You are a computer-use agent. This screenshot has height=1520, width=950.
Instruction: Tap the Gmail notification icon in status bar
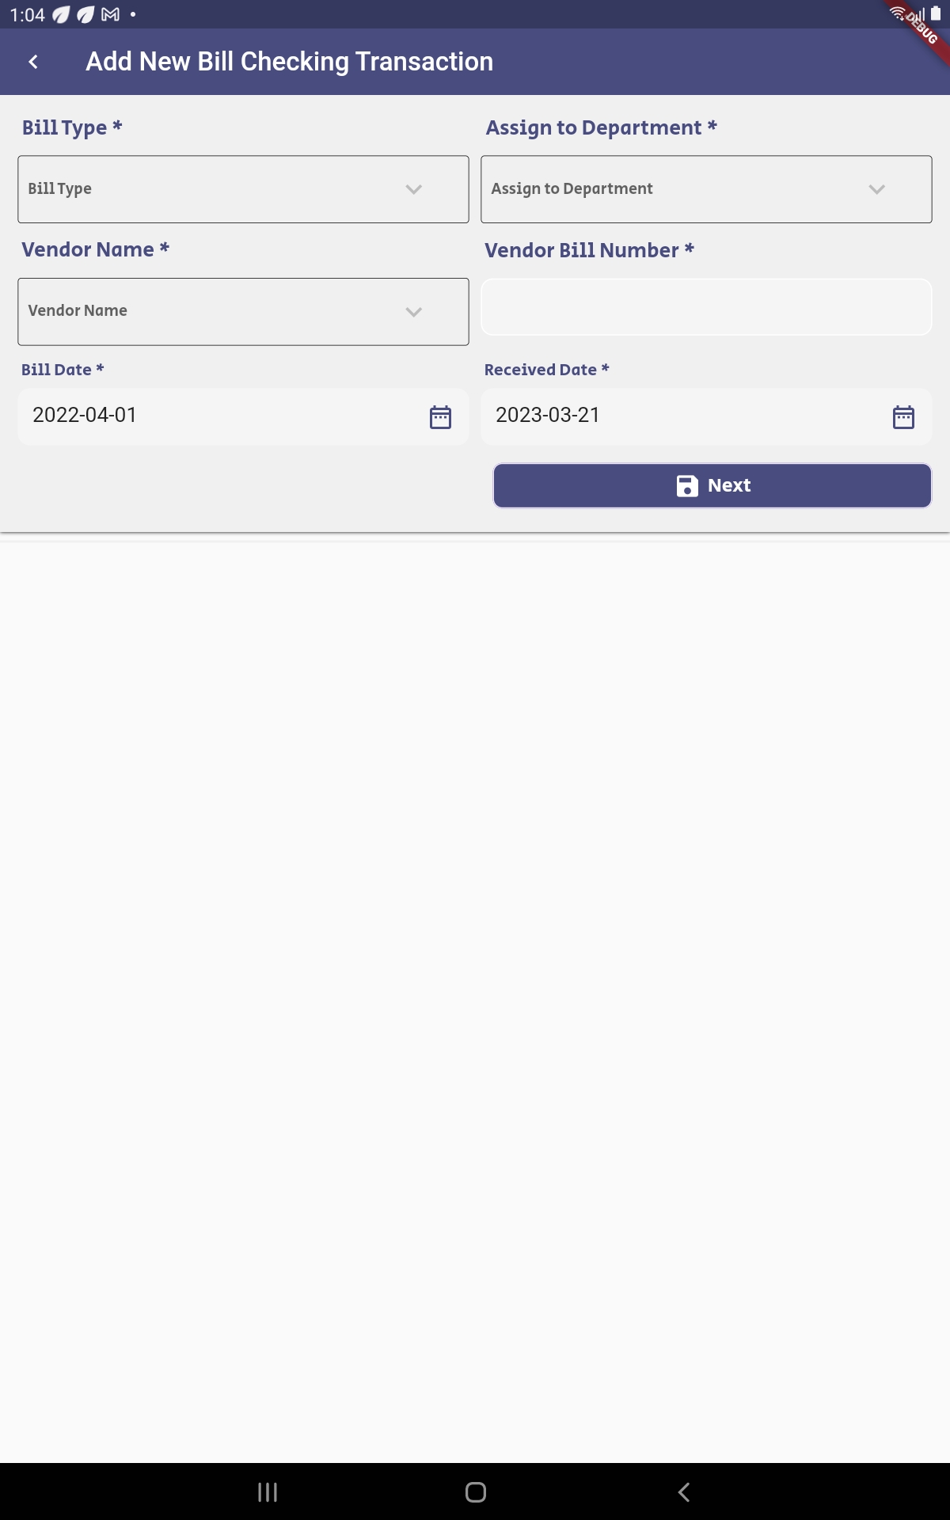pos(111,14)
